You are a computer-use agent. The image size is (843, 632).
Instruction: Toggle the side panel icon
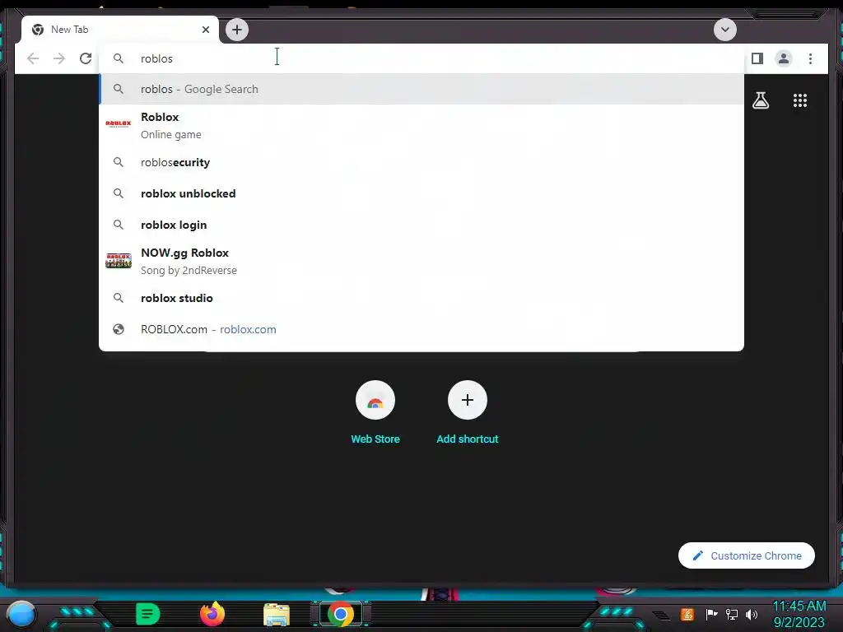(x=757, y=58)
